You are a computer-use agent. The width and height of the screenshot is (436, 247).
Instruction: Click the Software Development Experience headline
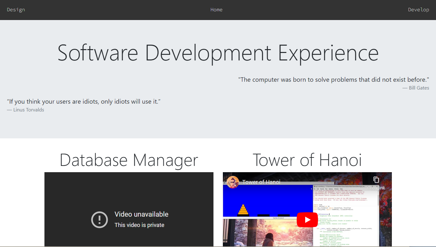tap(218, 53)
